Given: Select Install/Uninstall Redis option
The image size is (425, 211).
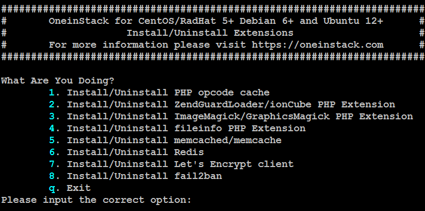Looking at the screenshot, I should point(126,152).
